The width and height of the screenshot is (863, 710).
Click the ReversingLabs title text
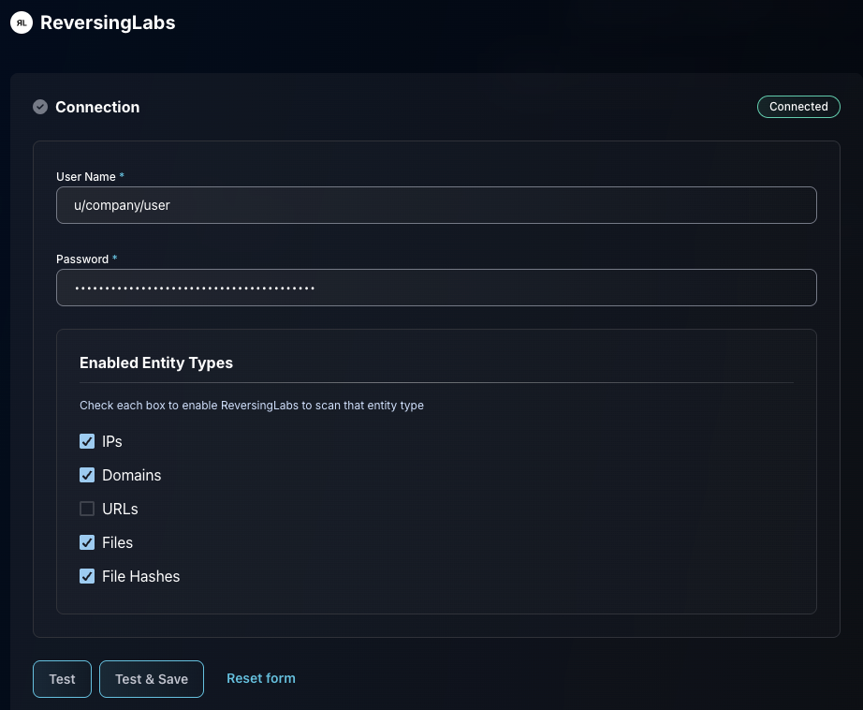tap(108, 23)
